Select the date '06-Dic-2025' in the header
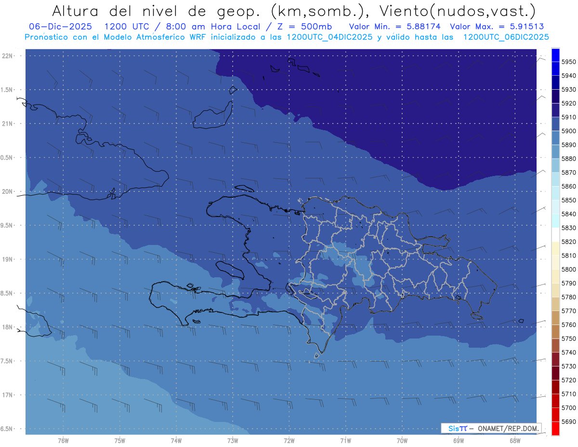The height and width of the screenshot is (447, 578). (x=61, y=27)
